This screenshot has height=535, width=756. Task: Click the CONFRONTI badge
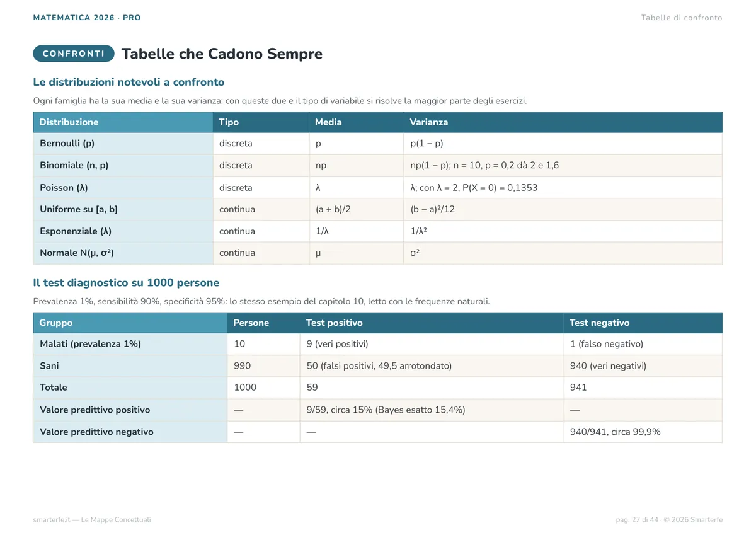point(74,54)
